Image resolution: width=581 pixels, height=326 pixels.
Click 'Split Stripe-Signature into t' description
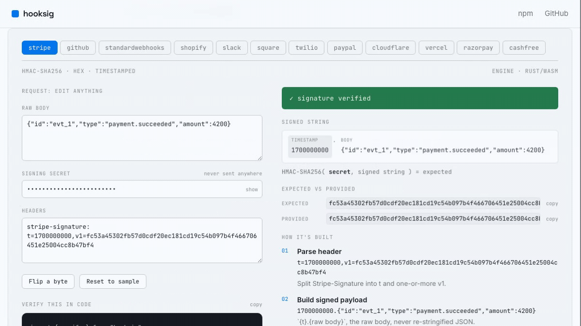pos(371,283)
